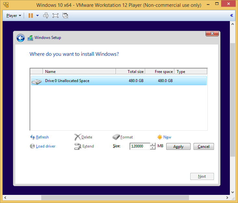
Task: Click the 480.0 GB total size cell
Action: [136, 81]
